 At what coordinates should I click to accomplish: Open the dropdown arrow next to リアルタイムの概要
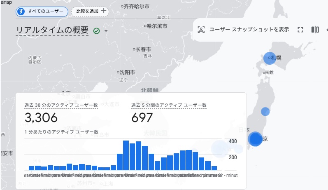[x=106, y=31]
